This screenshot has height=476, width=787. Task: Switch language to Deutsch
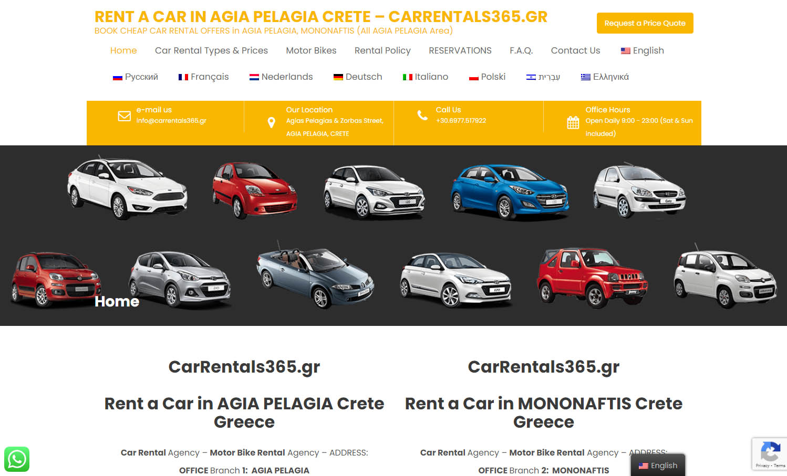[358, 77]
